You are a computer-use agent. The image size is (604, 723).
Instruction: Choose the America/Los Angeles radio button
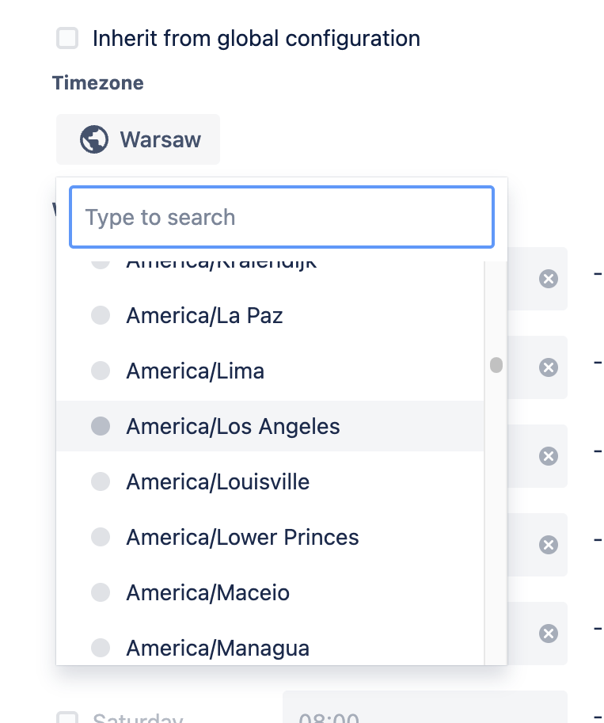(x=101, y=426)
